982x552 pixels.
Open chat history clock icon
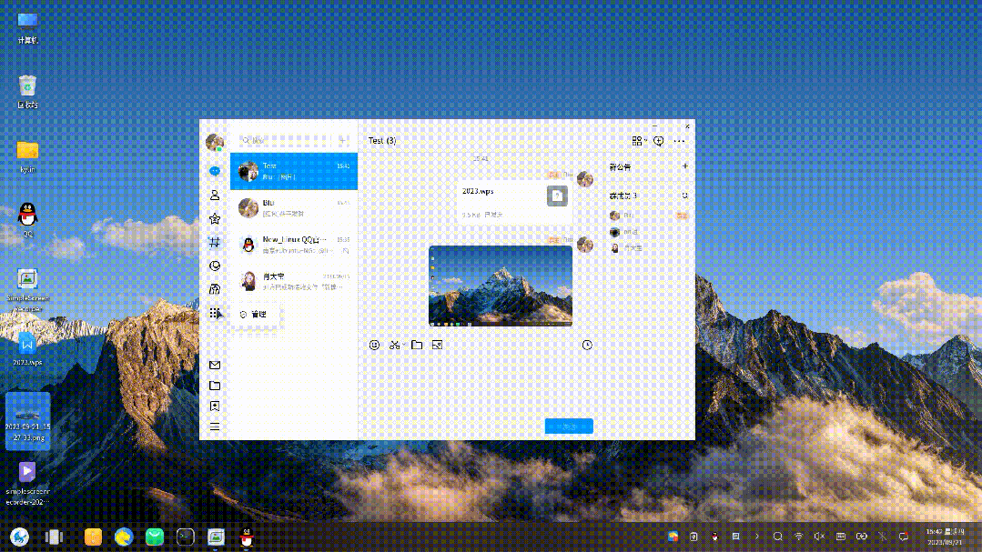pos(587,346)
